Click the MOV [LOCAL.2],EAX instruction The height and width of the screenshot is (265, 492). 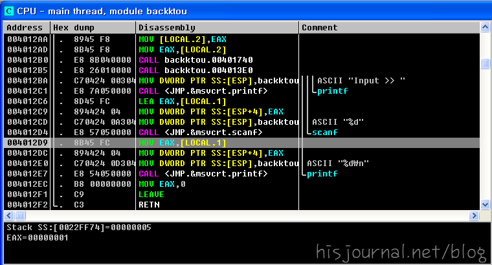pyautogui.click(x=183, y=39)
